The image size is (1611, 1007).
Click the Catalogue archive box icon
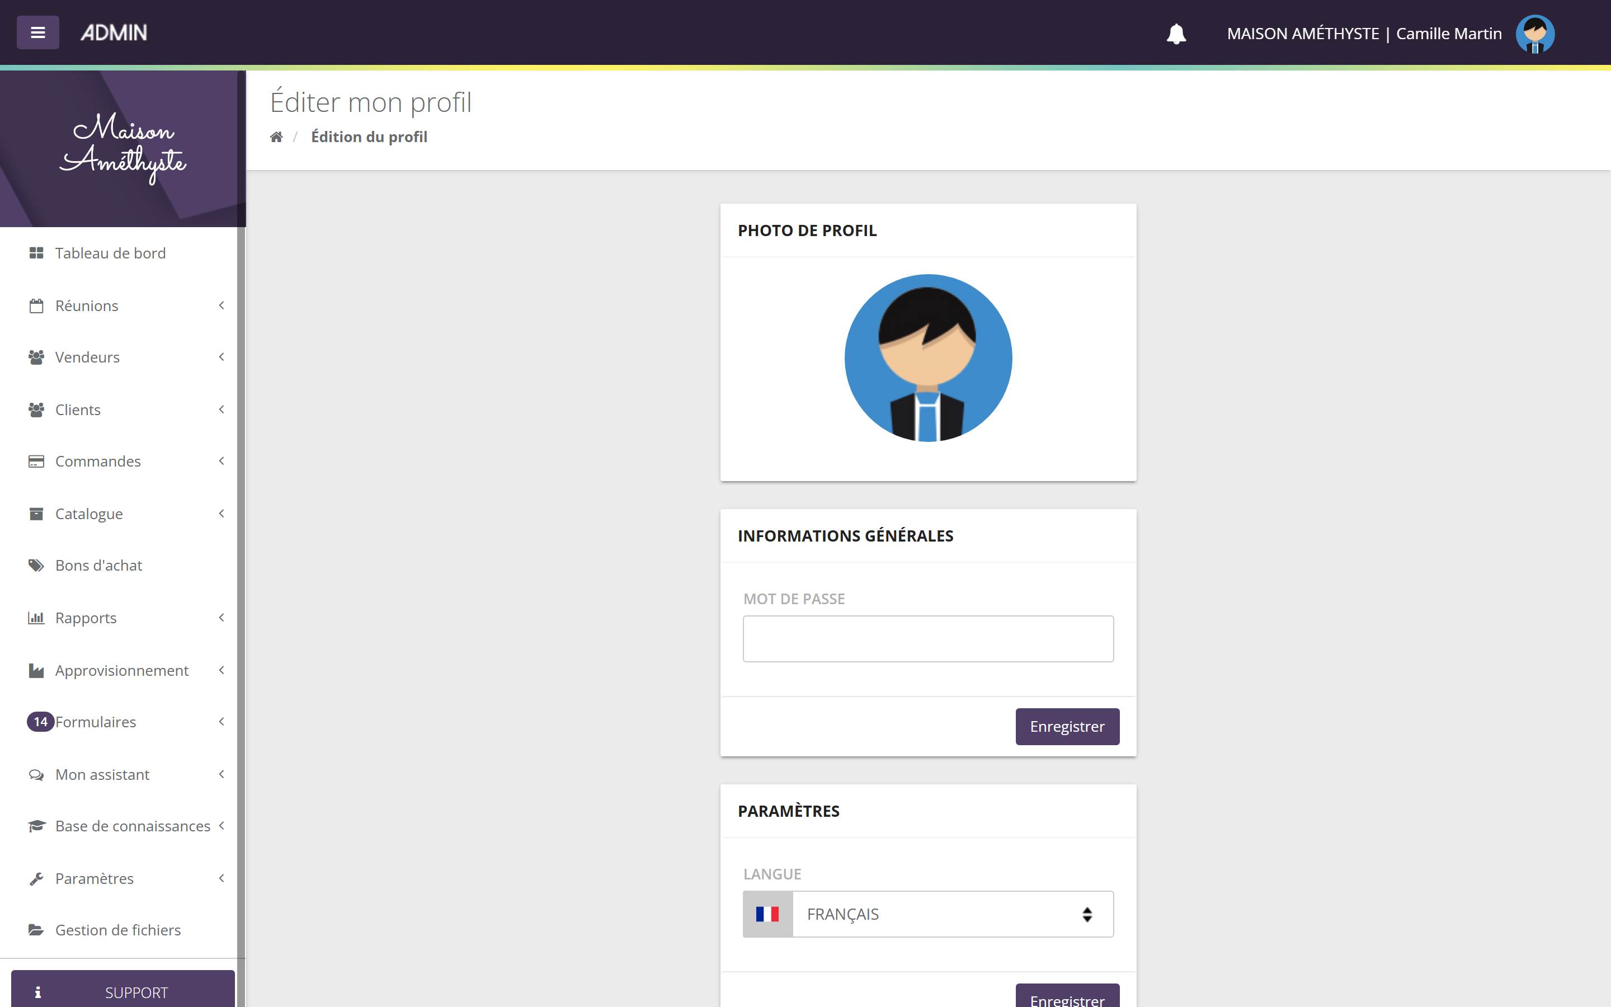click(x=36, y=514)
